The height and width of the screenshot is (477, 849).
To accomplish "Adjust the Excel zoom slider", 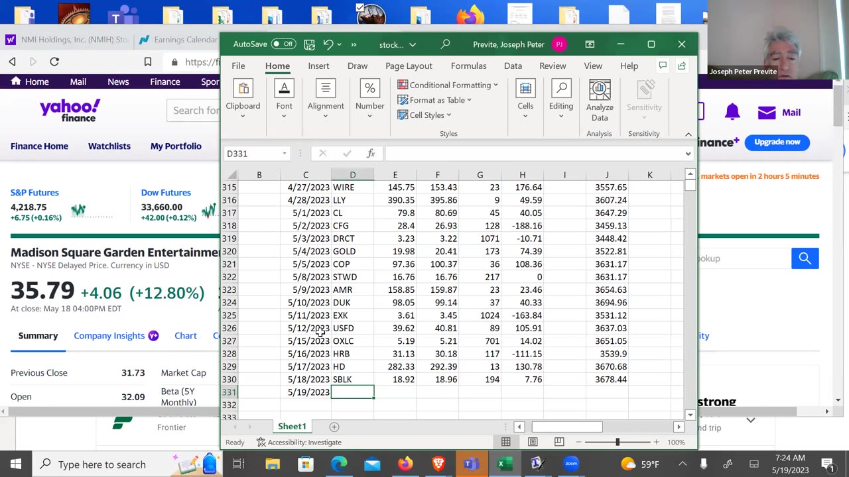I will (x=617, y=442).
